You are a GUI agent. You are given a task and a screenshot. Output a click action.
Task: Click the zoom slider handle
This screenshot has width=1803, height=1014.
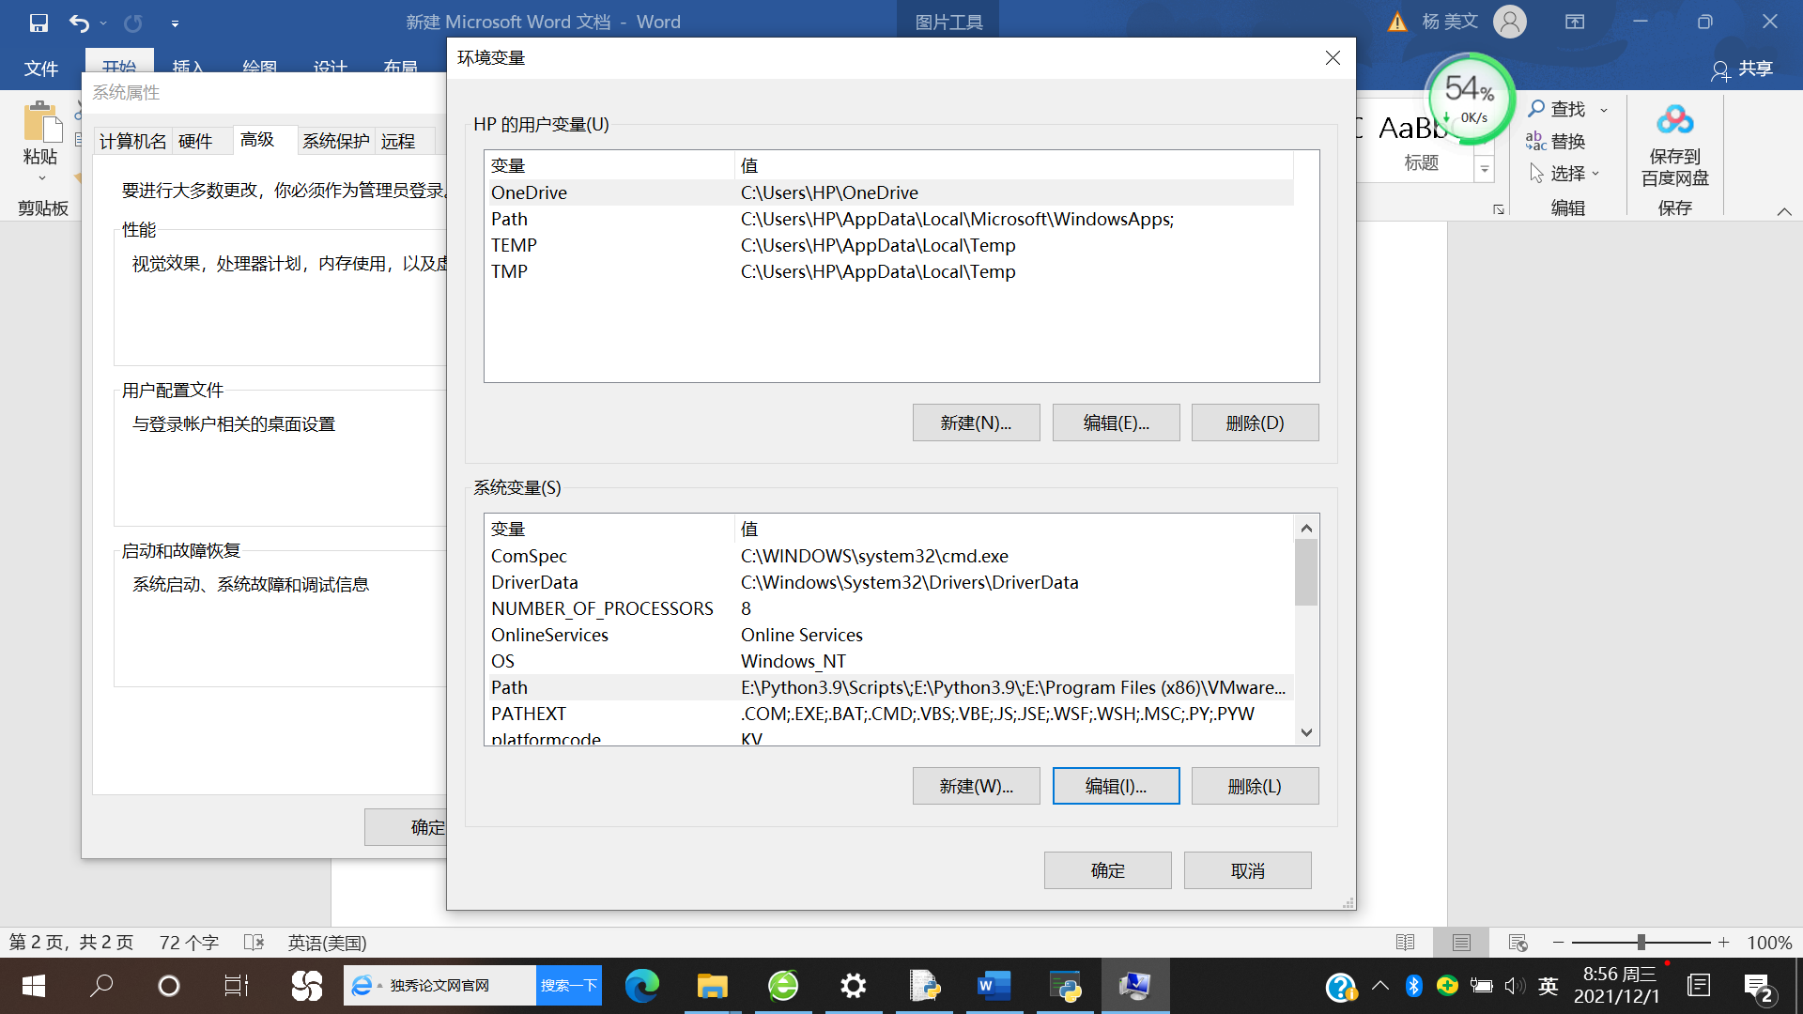[x=1641, y=942]
